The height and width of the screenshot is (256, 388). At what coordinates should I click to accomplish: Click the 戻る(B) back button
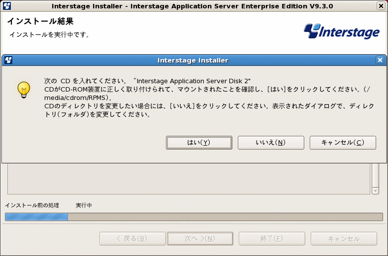point(132,239)
